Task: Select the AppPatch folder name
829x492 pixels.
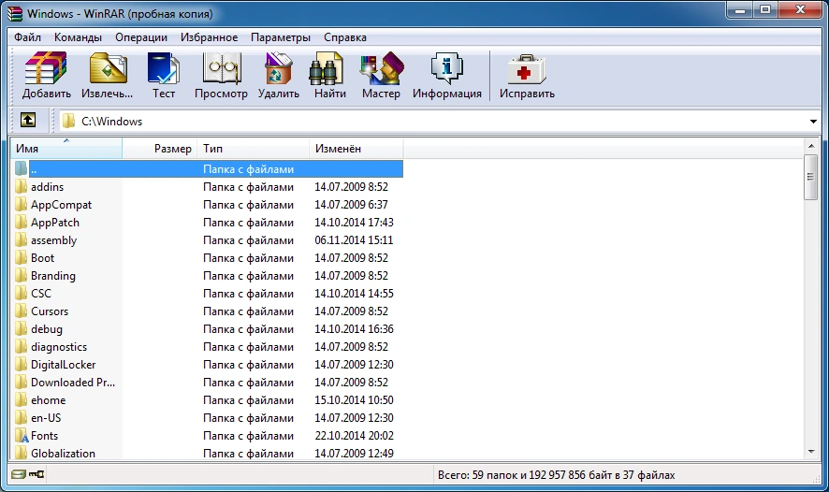Action: pyautogui.click(x=55, y=223)
